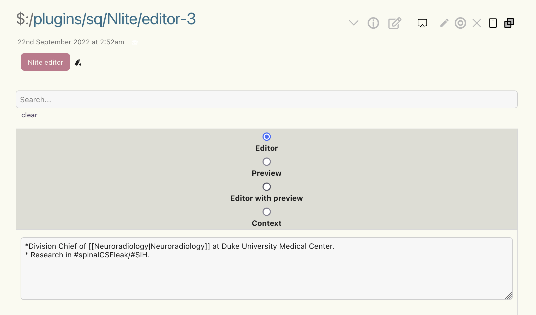Click the edit tiddler pencil-on-paper icon

[394, 23]
